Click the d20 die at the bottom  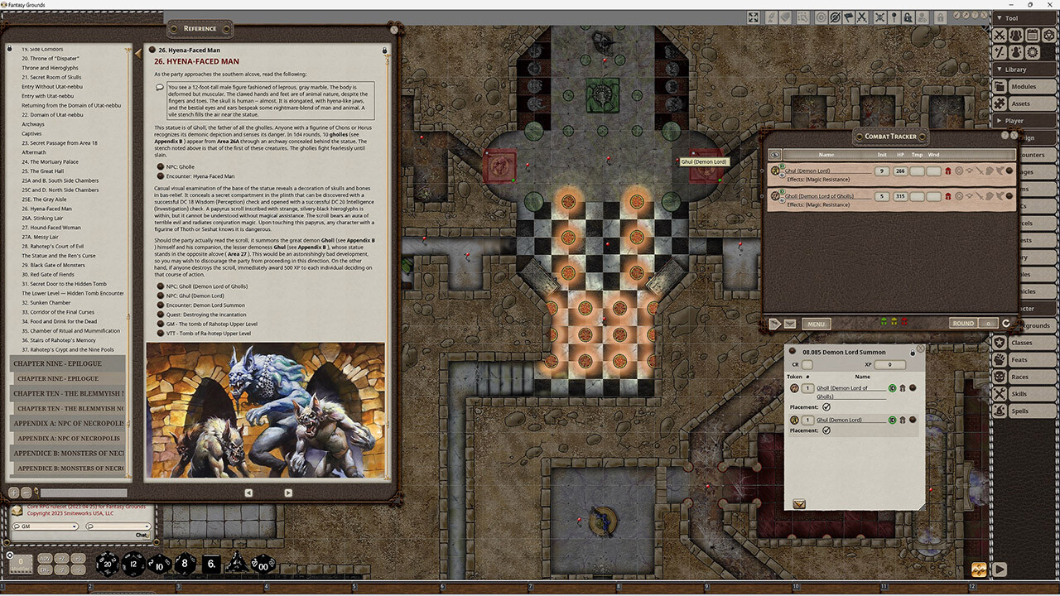107,564
